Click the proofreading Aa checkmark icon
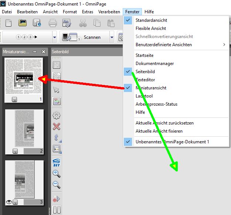 (67, 23)
